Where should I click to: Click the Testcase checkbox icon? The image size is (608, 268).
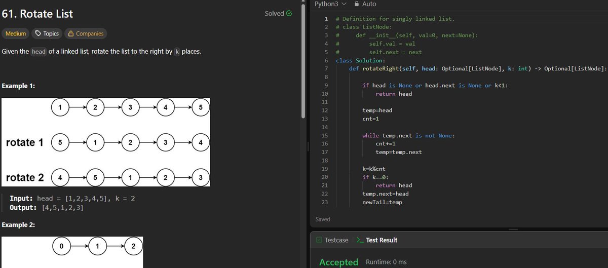point(318,240)
